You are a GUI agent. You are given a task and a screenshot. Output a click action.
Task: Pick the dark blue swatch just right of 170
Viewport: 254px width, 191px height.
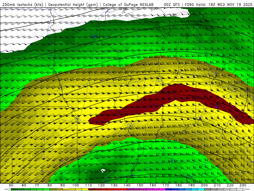[169, 189]
